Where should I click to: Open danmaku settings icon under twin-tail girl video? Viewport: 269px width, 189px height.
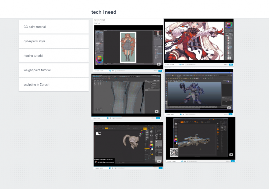[183, 65]
